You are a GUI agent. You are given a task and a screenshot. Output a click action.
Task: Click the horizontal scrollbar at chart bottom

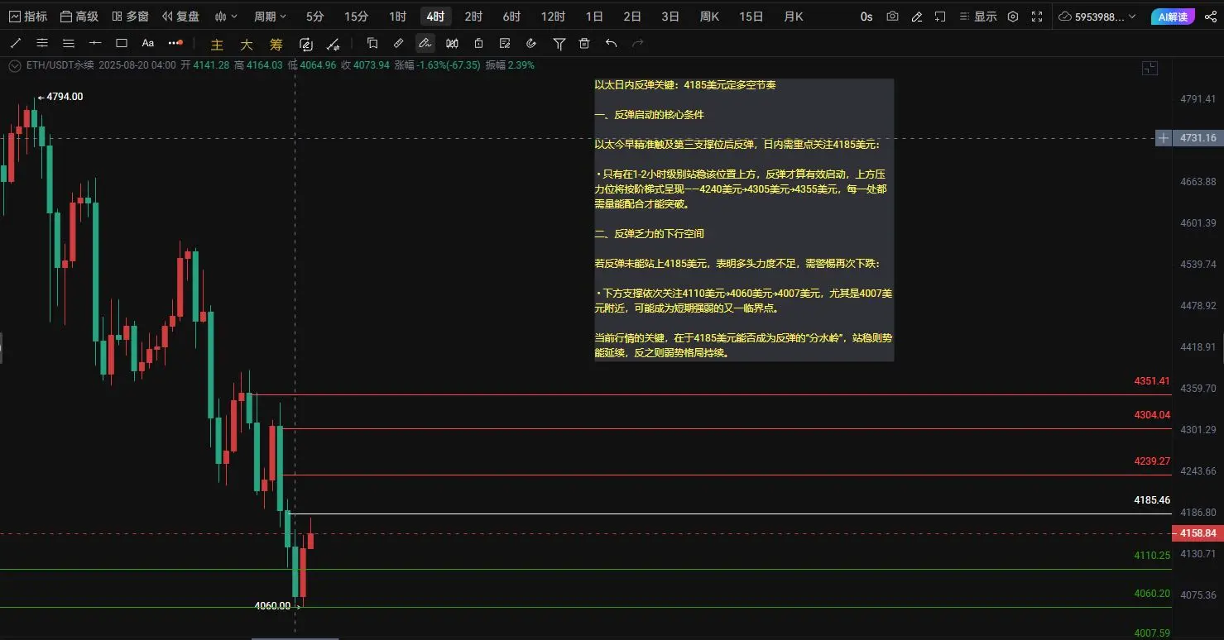coord(295,638)
